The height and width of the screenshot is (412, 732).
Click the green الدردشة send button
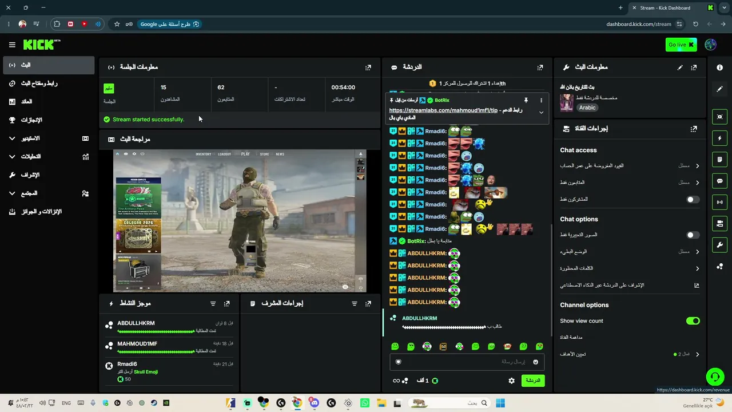pos(533,381)
